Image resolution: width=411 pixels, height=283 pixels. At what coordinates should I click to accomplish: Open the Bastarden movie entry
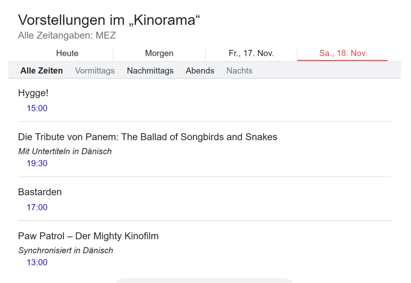[x=40, y=192]
